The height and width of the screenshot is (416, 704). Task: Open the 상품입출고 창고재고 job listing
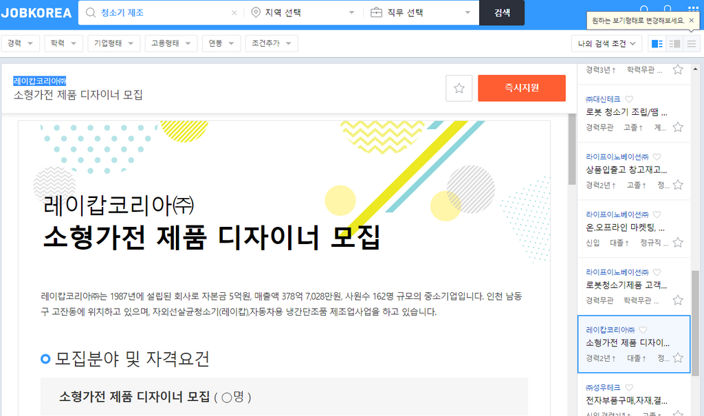coord(626,170)
